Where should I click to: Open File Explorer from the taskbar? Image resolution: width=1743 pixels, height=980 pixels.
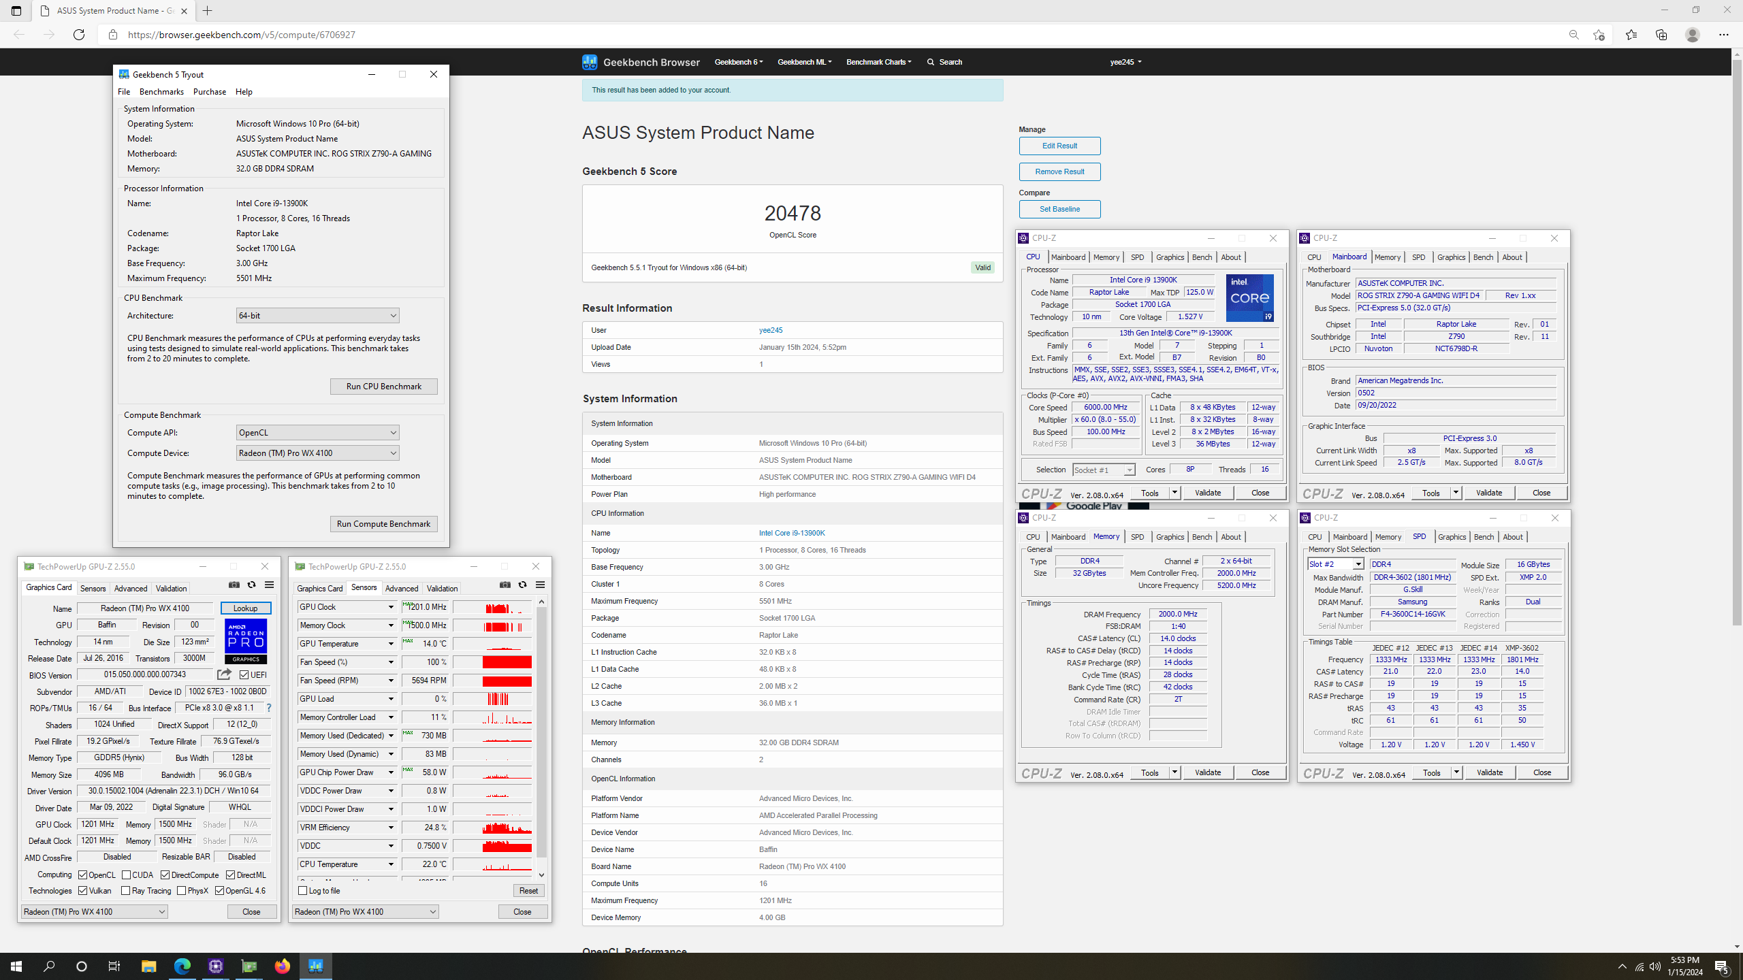pos(148,966)
